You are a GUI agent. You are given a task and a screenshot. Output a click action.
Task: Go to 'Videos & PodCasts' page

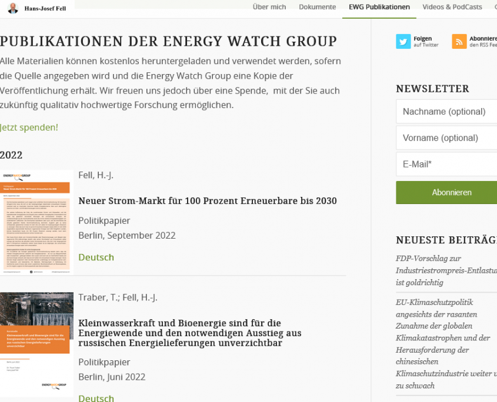452,7
